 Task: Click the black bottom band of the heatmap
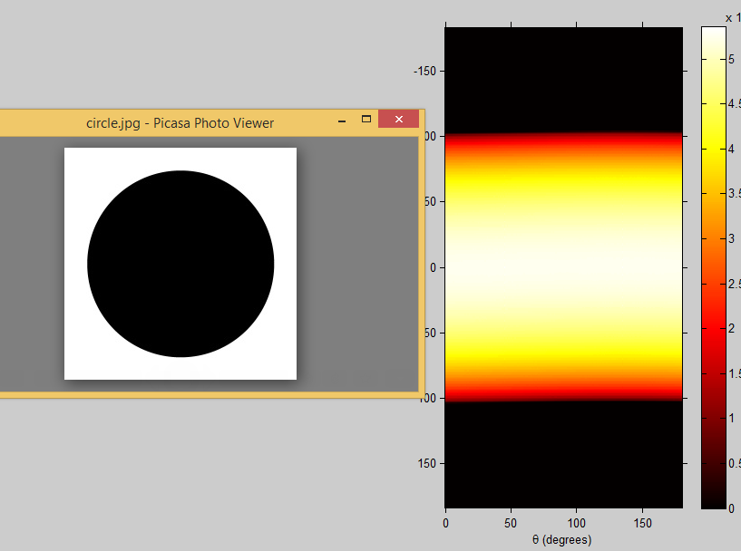pos(563,453)
